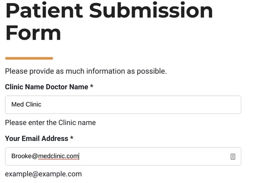Screen dimensions: 255x183
Task: Click the word "Submission" in the heading
Action: pos(151,10)
